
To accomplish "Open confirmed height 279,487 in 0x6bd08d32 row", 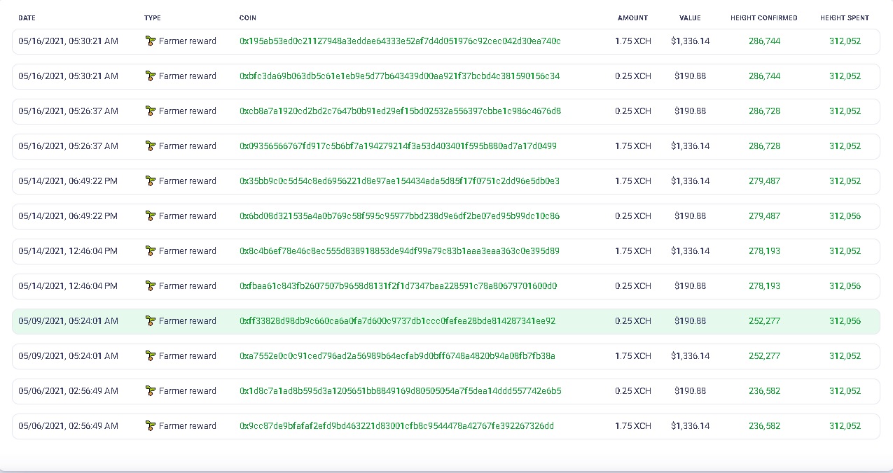I will (x=764, y=216).
